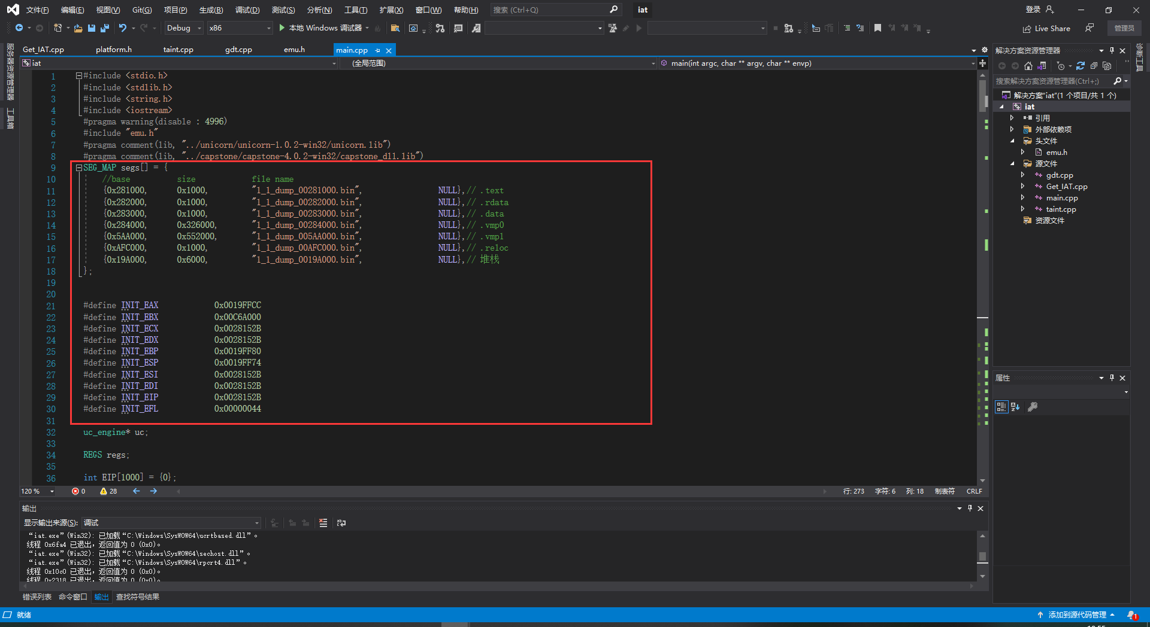The height and width of the screenshot is (627, 1150).
Task: Click the Save All toolbar icon
Action: click(x=105, y=28)
